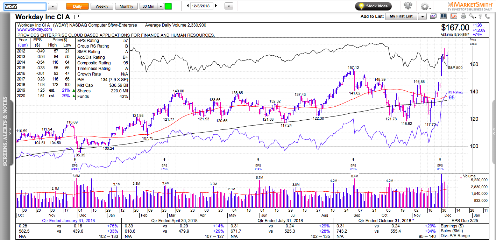Open the 30 Min interval dropdown arrow
Viewport: 496px width, 240px height.
[x=160, y=6]
